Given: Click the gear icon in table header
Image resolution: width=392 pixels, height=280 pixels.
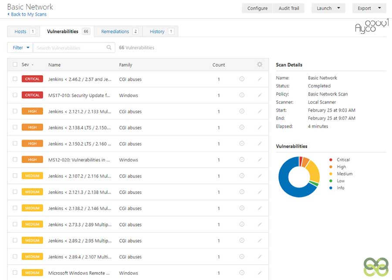Looking at the screenshot, I should (260, 65).
